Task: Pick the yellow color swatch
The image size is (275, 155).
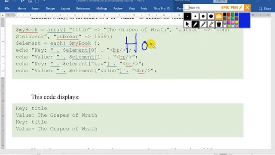Action: tap(237, 22)
